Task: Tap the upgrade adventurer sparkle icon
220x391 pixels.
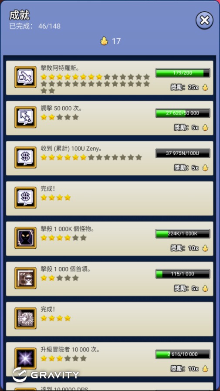Action: click(x=25, y=358)
